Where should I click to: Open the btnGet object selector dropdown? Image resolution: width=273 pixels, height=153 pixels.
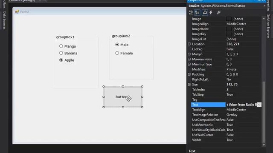[x=264, y=6]
